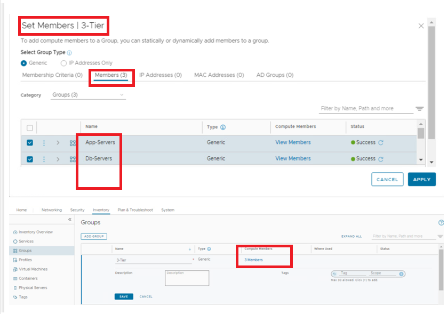This screenshot has width=447, height=314.
Task: Select IP Addresses Only radio button
Action: [64, 63]
